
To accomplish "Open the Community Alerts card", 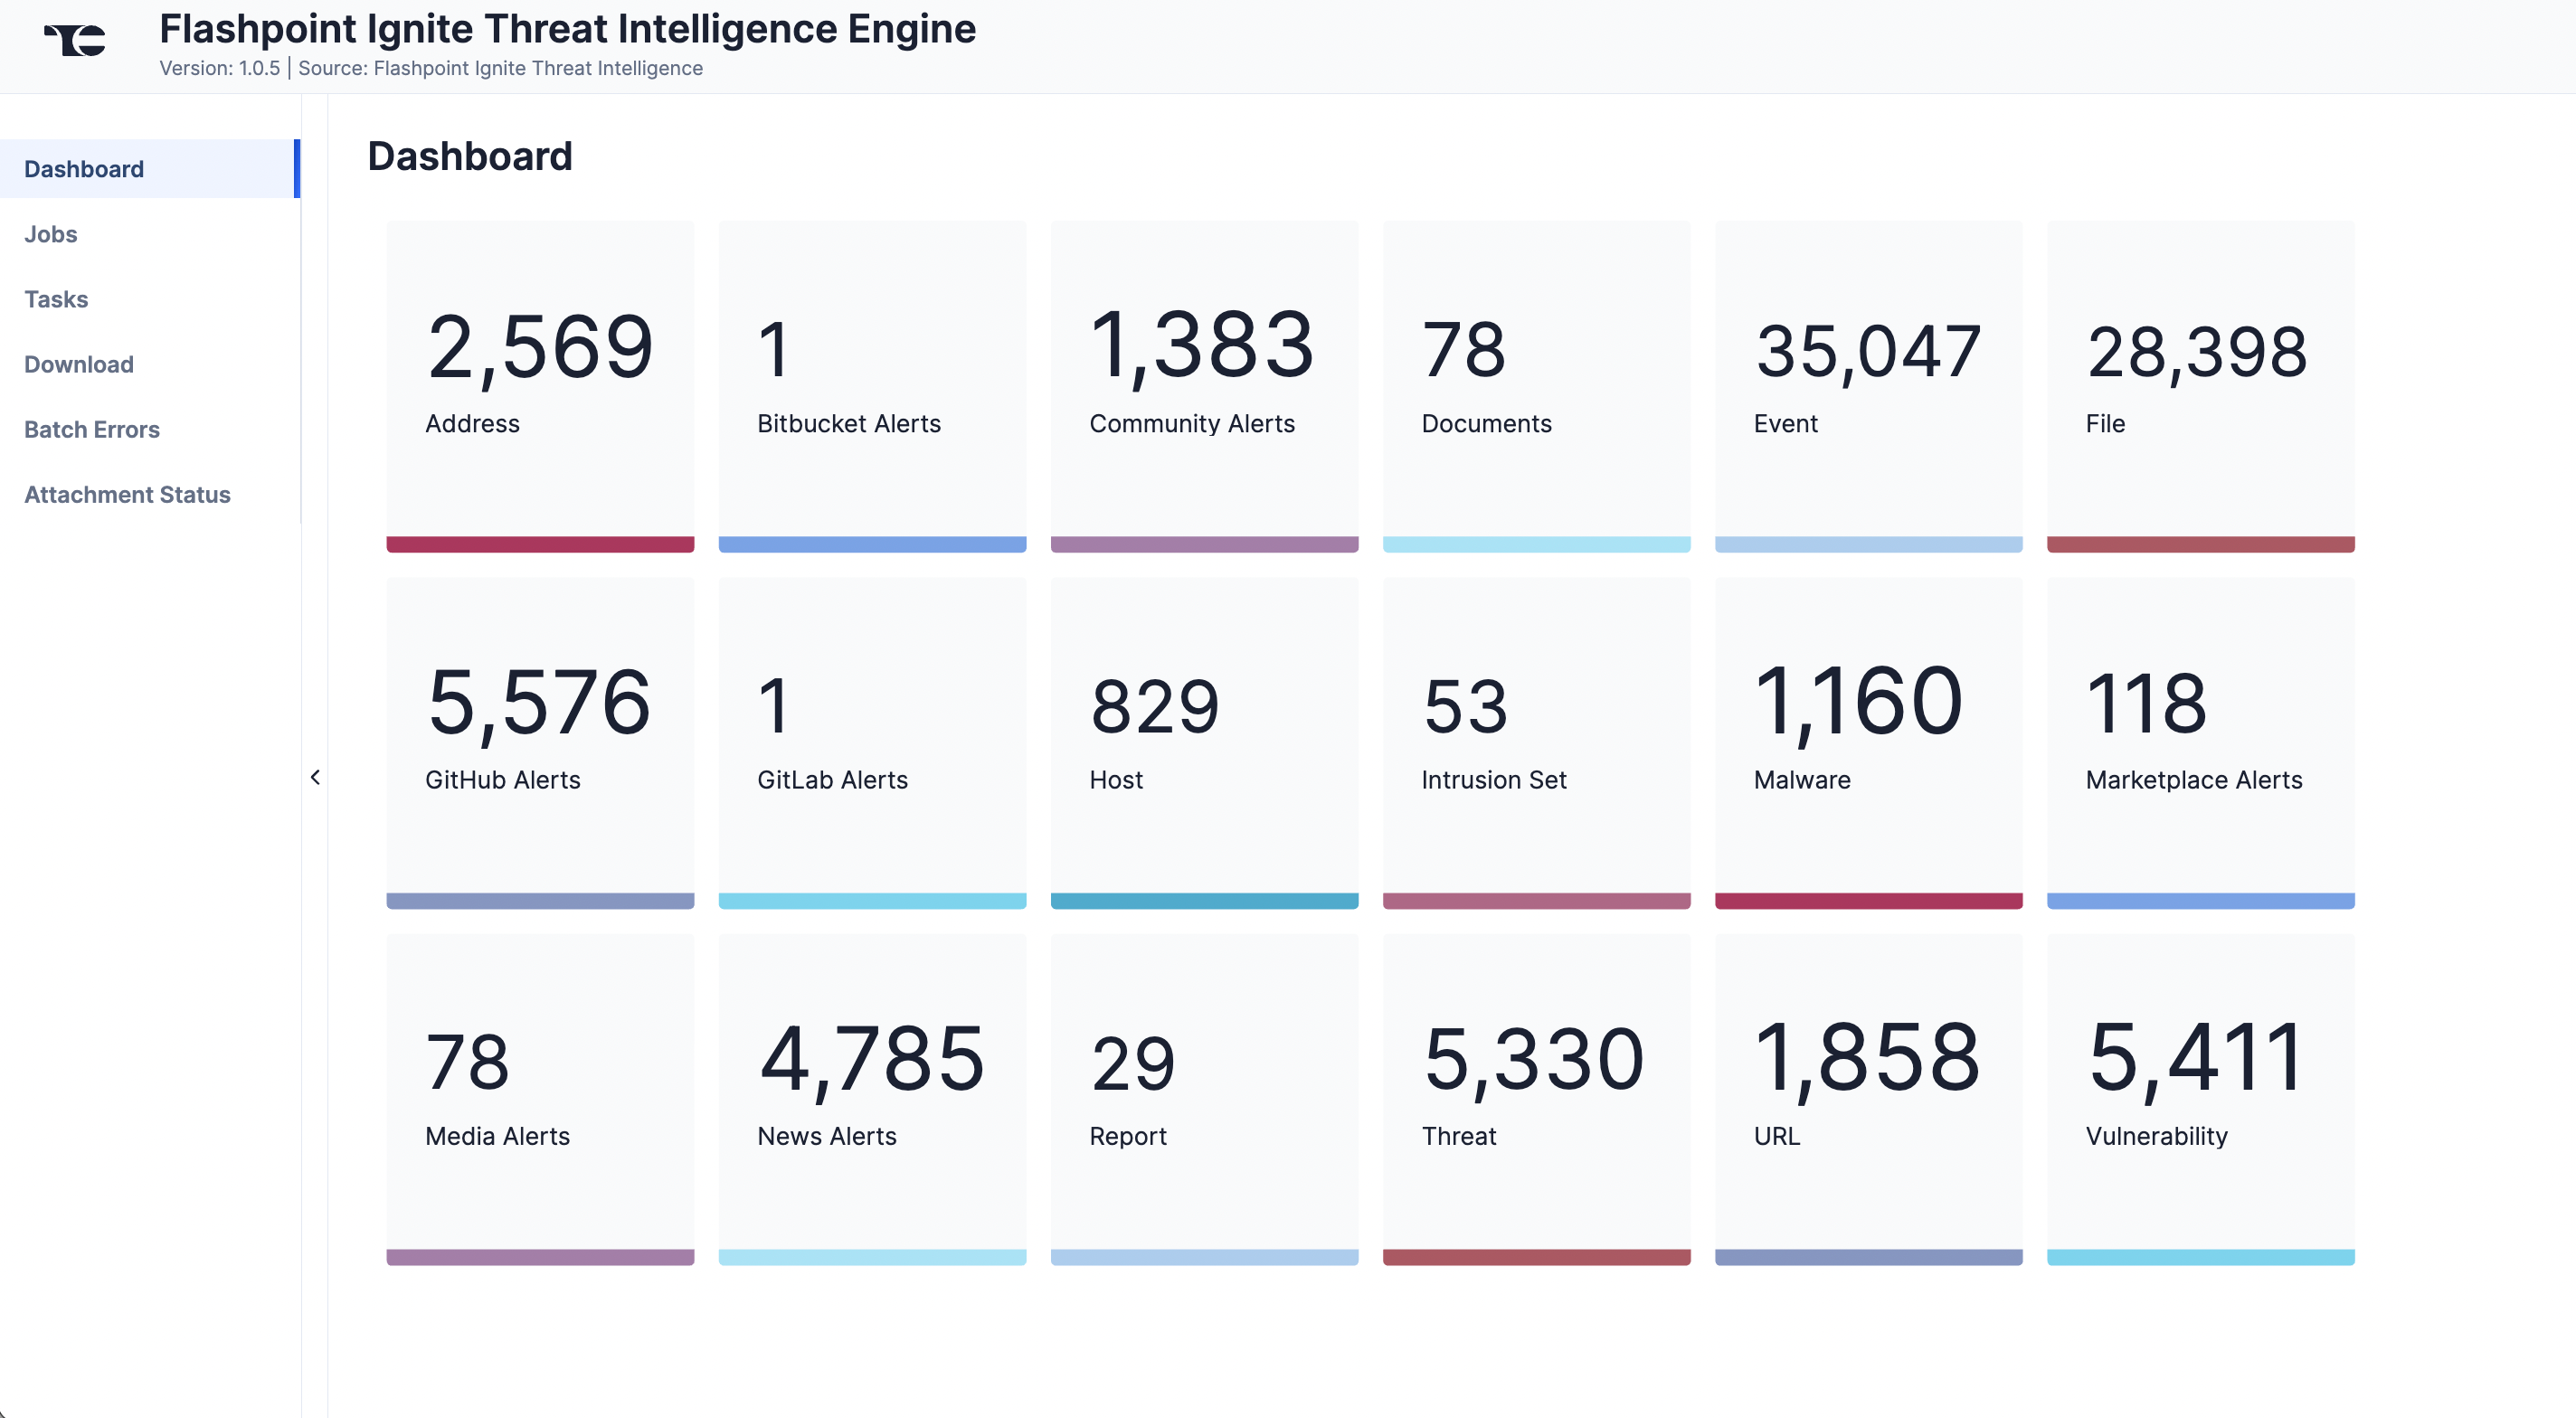I will (1204, 385).
